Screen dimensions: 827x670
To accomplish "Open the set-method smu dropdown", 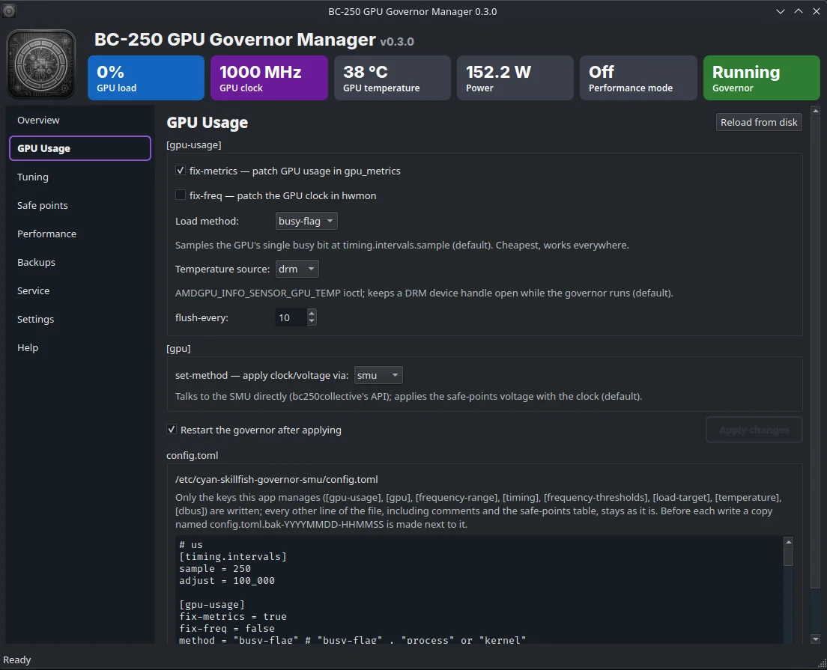I will point(378,375).
